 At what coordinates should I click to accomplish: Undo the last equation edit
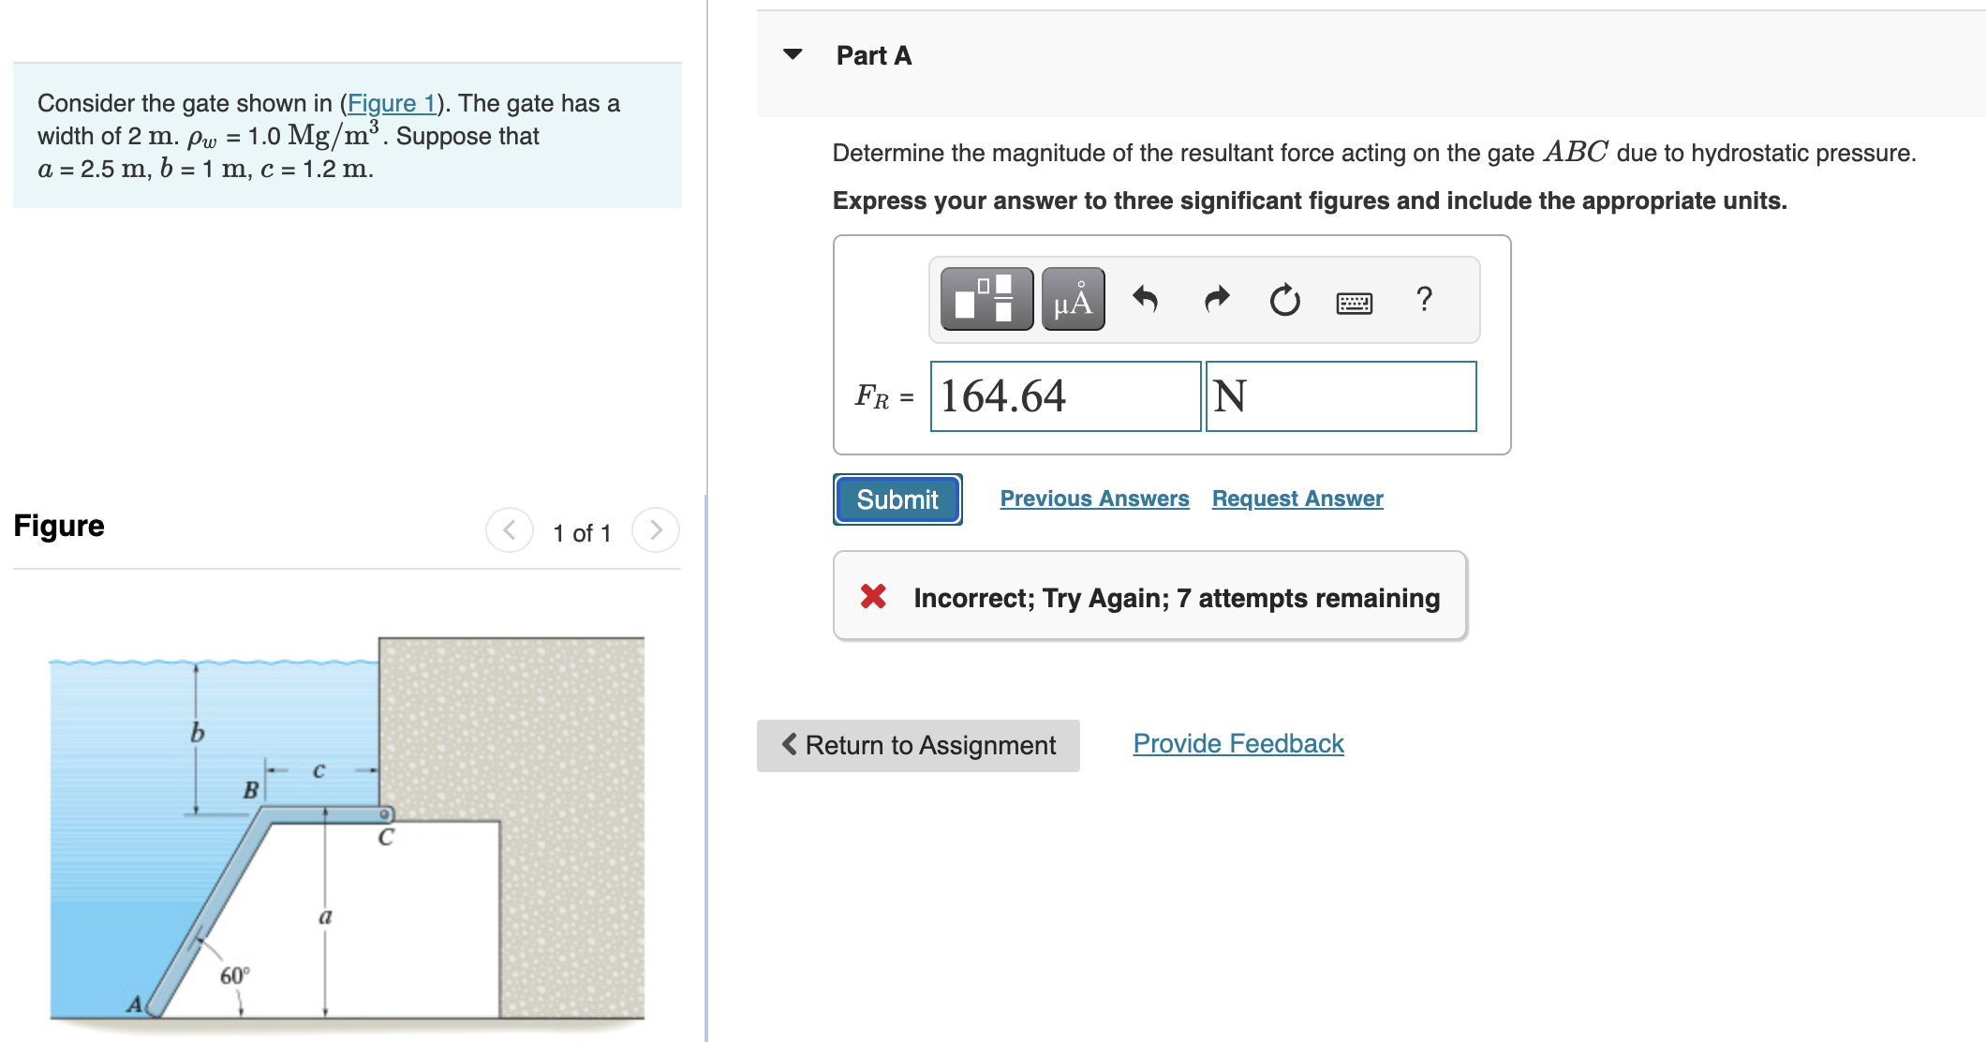[x=1147, y=300]
